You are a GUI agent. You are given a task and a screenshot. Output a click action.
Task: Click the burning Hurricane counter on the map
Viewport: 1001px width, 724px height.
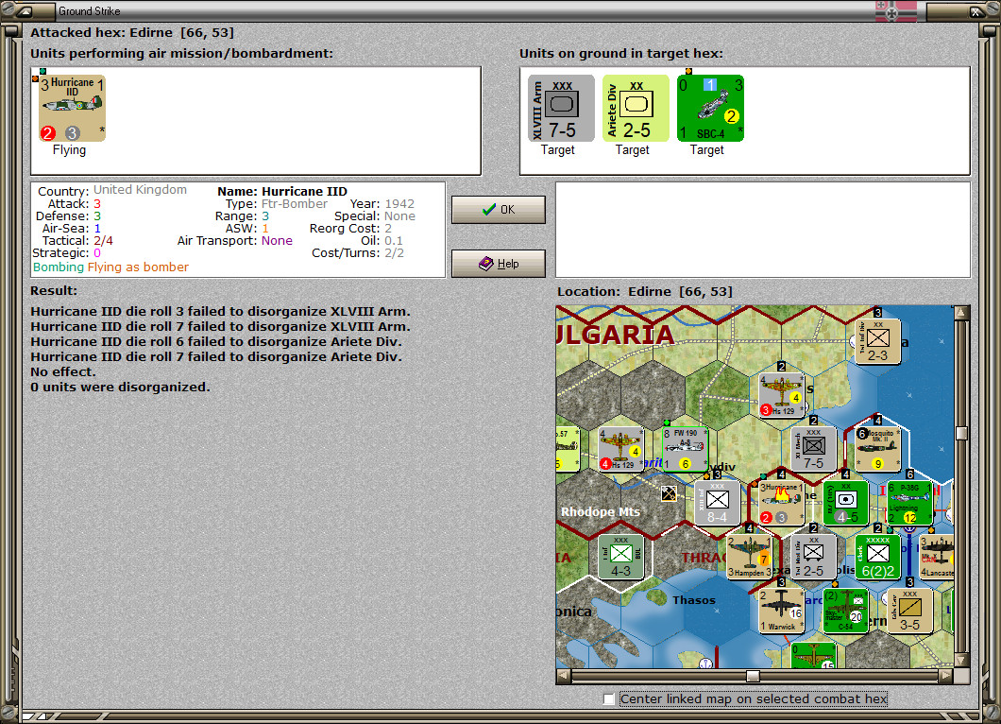pyautogui.click(x=781, y=503)
